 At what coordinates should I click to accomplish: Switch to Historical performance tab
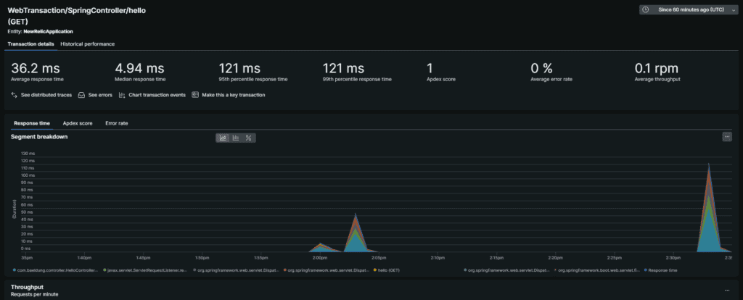point(87,44)
